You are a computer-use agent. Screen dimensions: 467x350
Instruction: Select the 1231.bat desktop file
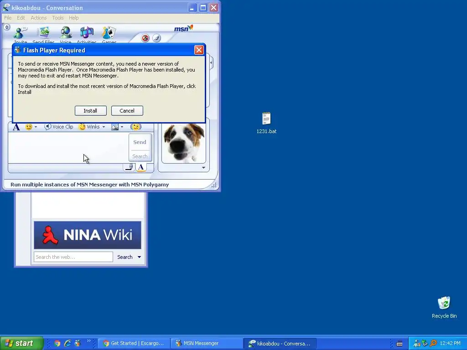click(x=266, y=123)
